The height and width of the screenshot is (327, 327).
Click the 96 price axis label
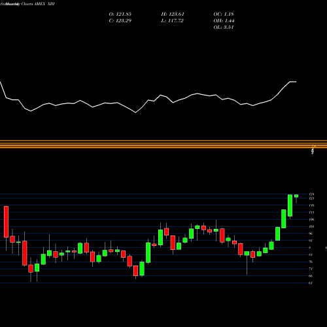(x=311, y=233)
